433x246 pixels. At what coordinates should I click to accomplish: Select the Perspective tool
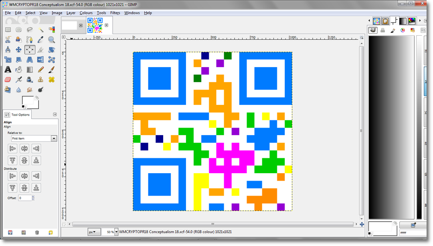[30, 60]
